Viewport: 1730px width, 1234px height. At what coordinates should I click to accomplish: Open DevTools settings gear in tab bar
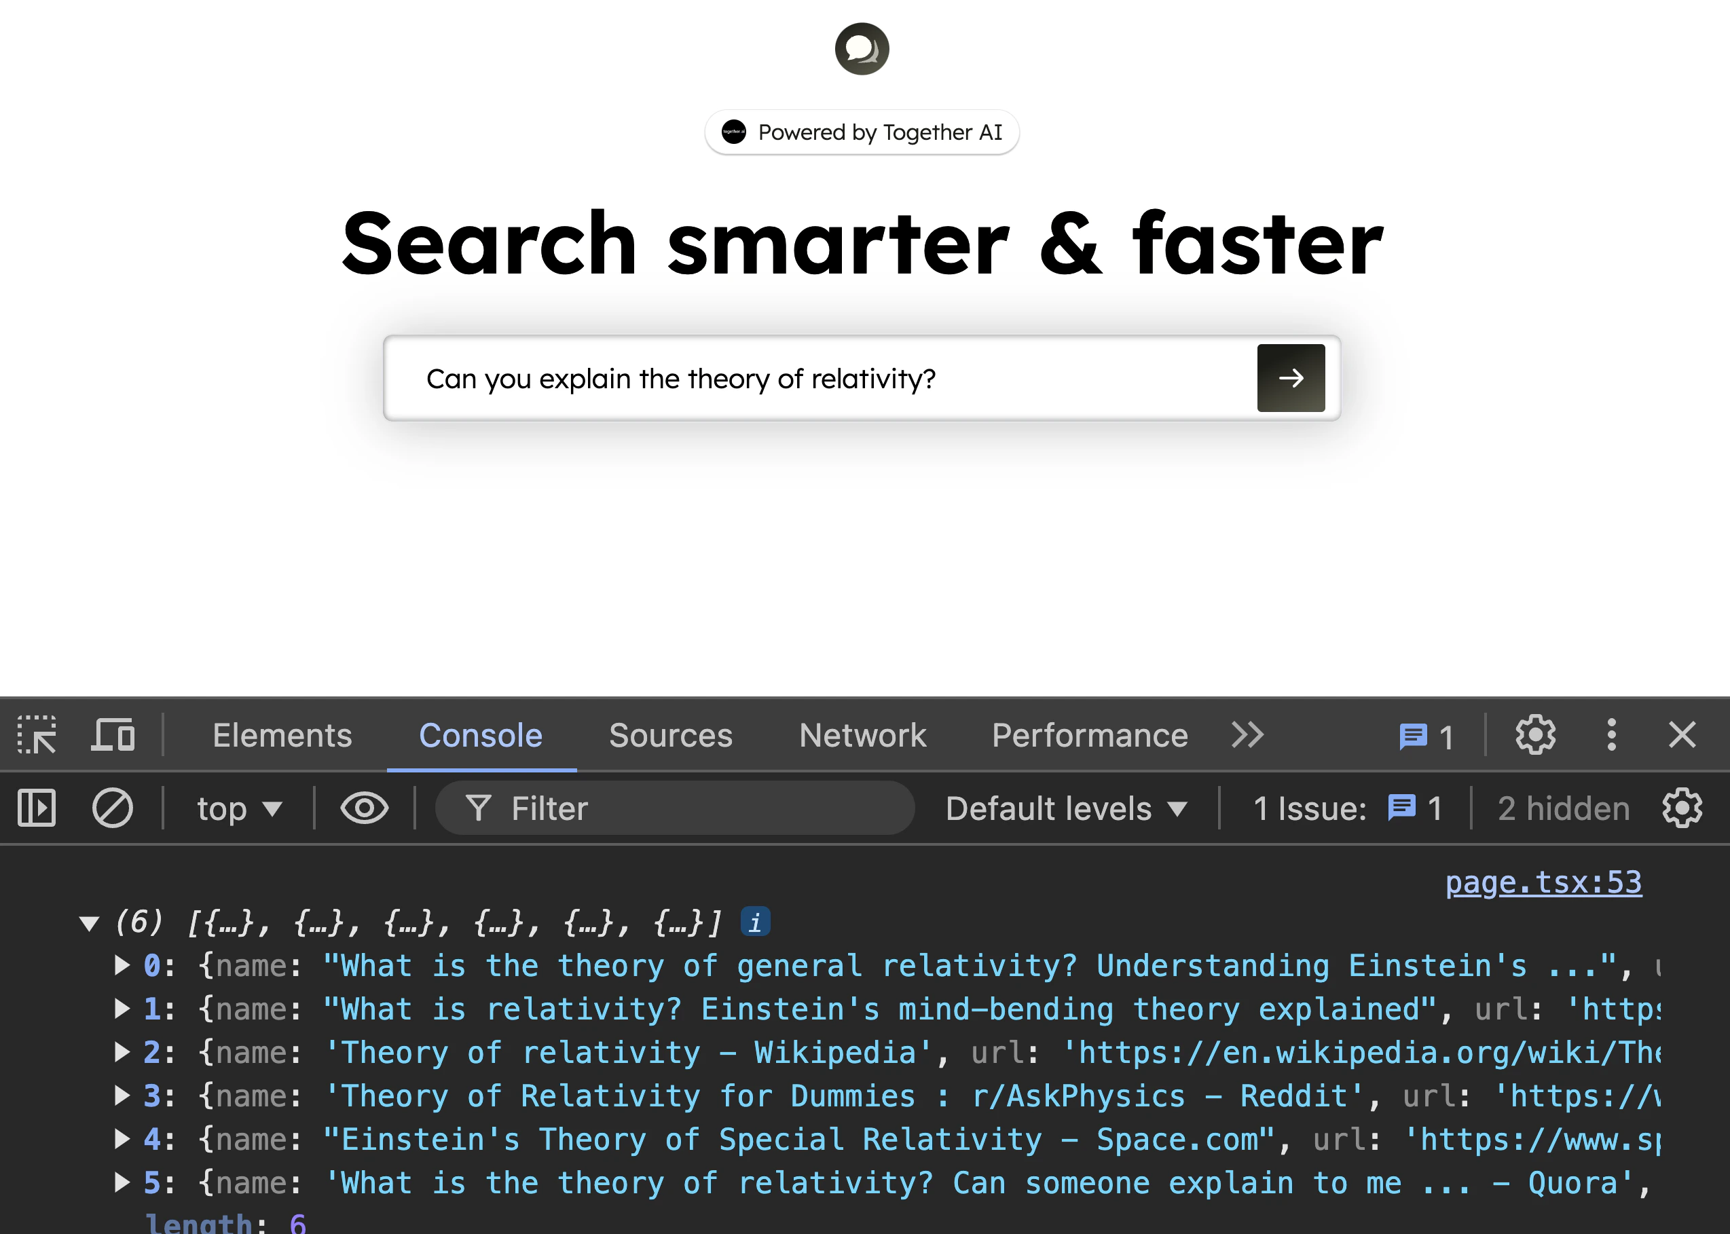(1535, 735)
